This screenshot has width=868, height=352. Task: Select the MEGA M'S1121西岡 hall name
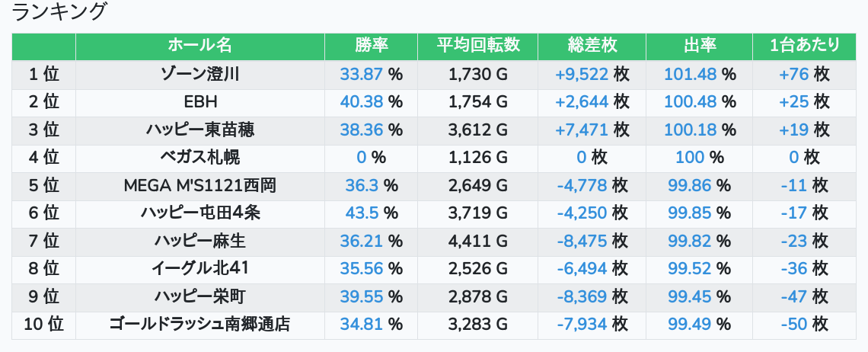click(x=200, y=185)
